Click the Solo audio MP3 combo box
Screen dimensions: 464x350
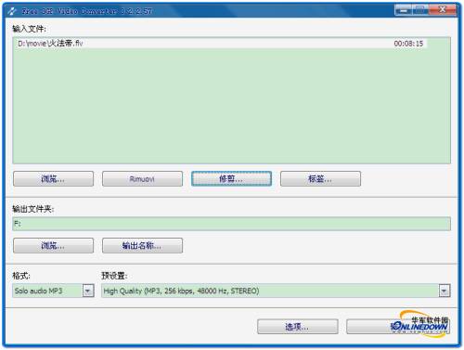pyautogui.click(x=53, y=291)
